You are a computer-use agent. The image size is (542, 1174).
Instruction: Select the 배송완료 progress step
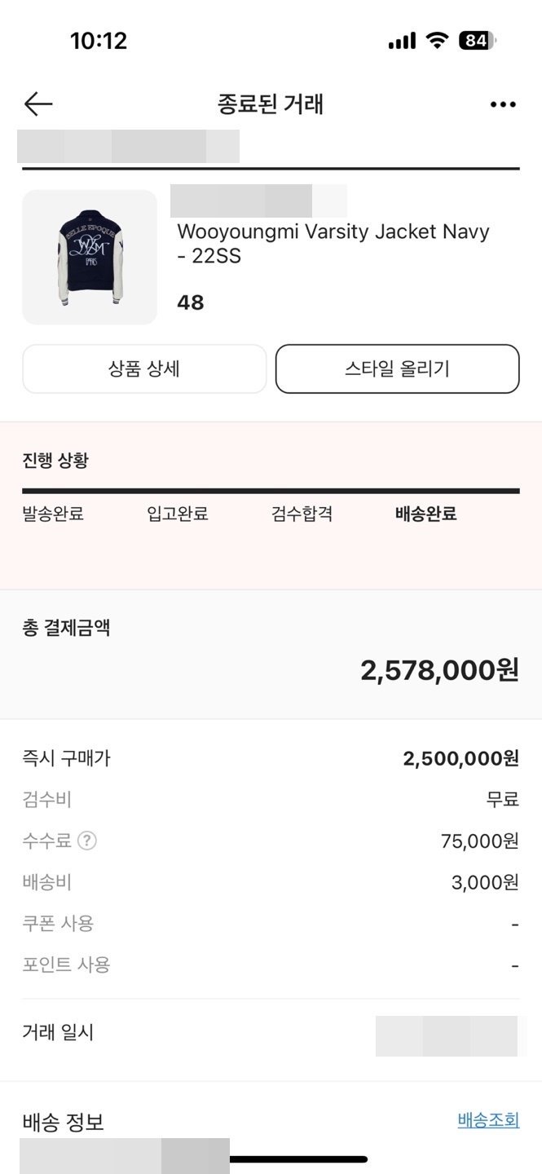(x=425, y=514)
